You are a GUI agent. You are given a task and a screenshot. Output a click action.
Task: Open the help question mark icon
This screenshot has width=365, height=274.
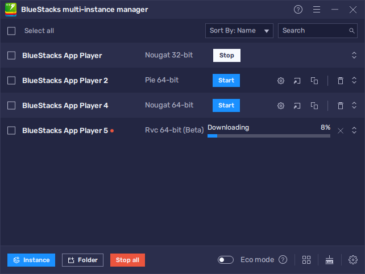(x=298, y=10)
